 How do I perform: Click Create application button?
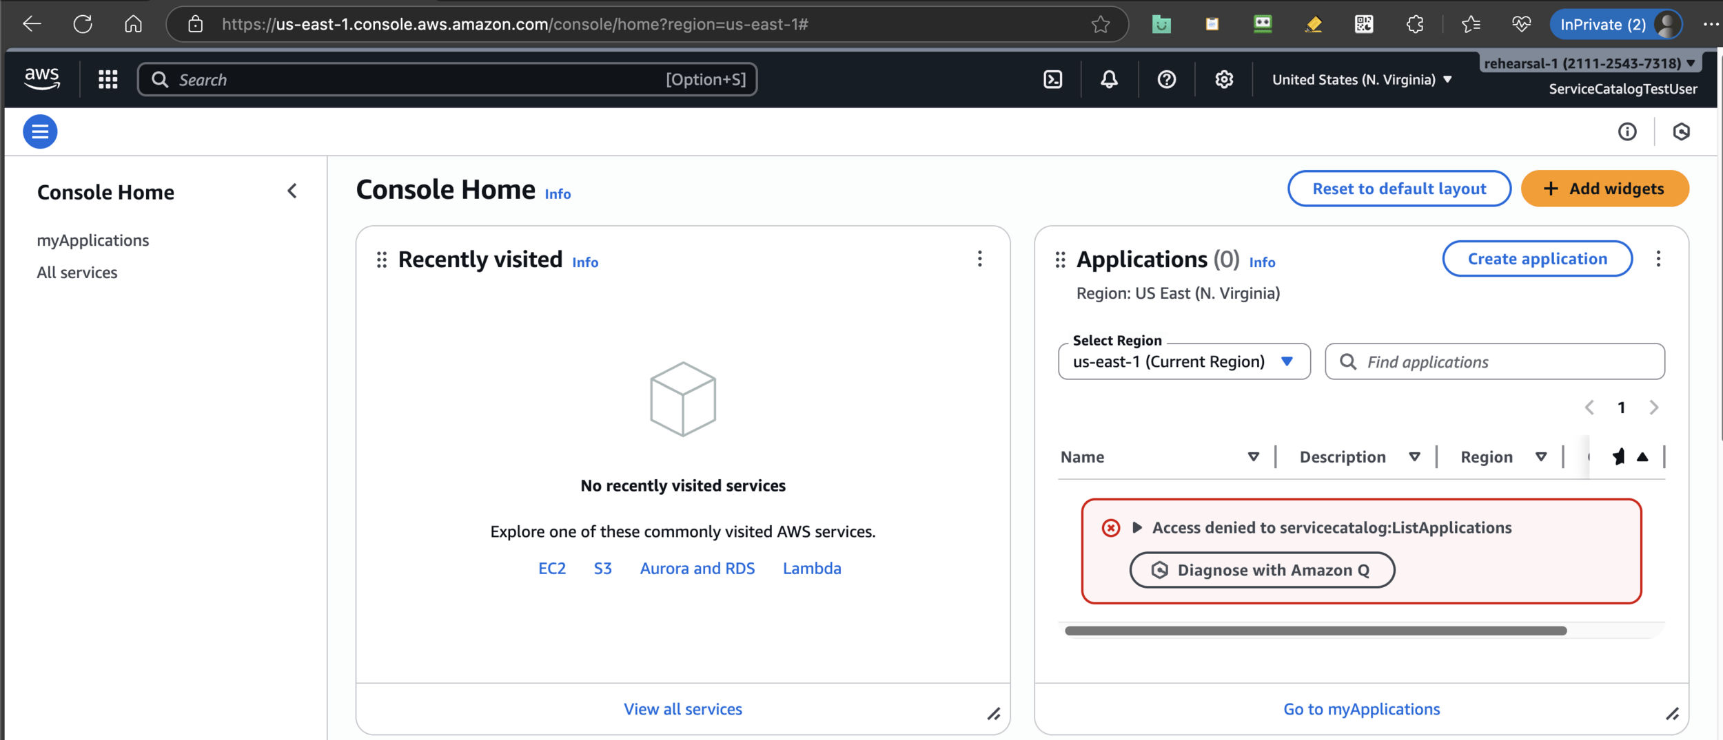coord(1537,259)
